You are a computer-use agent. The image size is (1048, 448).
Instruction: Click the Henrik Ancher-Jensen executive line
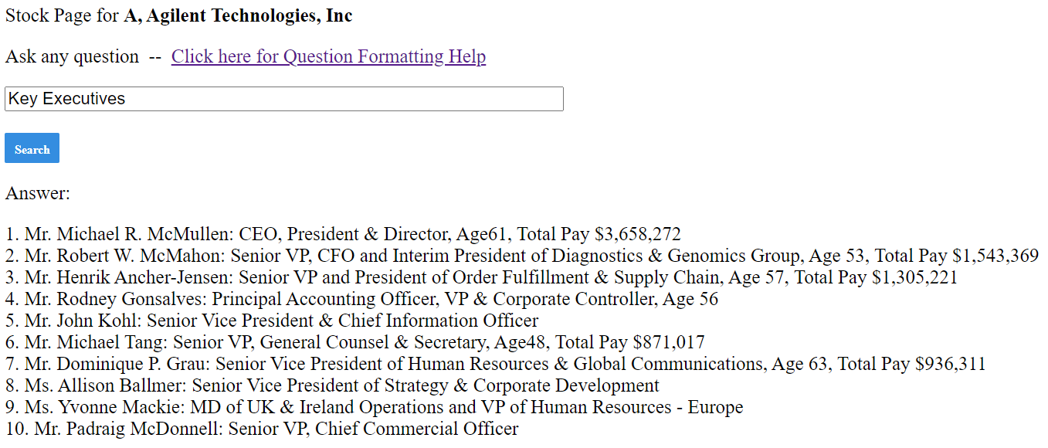pyautogui.click(x=481, y=277)
